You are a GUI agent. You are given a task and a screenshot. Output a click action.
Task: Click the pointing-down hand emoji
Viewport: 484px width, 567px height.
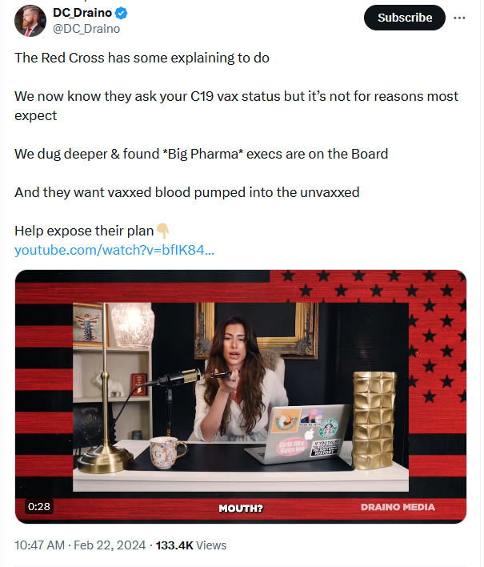[x=162, y=231]
